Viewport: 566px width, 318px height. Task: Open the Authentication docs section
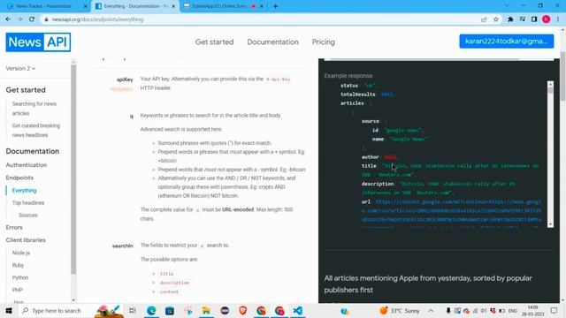pyautogui.click(x=27, y=165)
